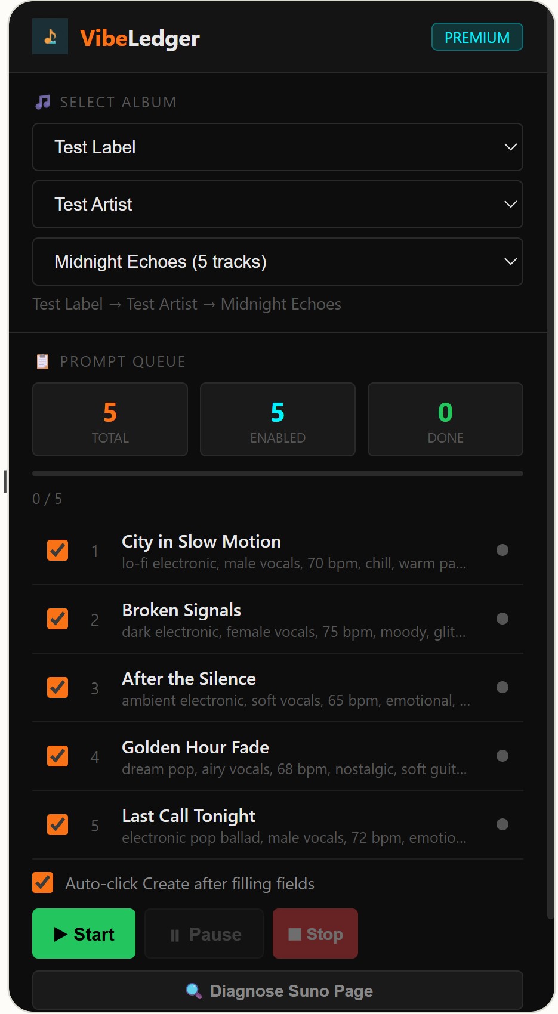Screen dimensions: 558x1014
Task: Click the ENABLED stats tile
Action: pos(278,419)
